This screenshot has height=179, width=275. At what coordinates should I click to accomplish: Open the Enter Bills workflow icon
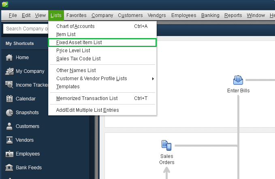[x=238, y=80]
